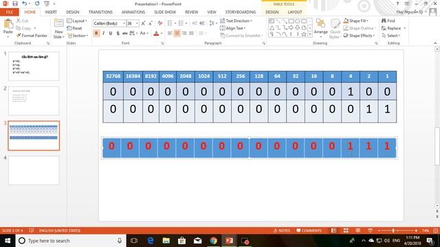
Task: Click taskbar search box
Action: [x=70, y=241]
